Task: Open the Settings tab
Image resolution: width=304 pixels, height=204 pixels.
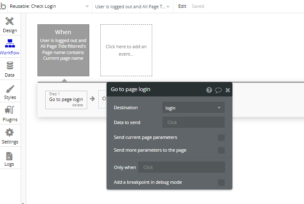Action: tap(10, 136)
